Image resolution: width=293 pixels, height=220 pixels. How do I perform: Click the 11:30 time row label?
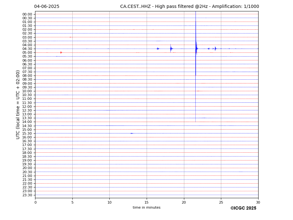pos(27,103)
